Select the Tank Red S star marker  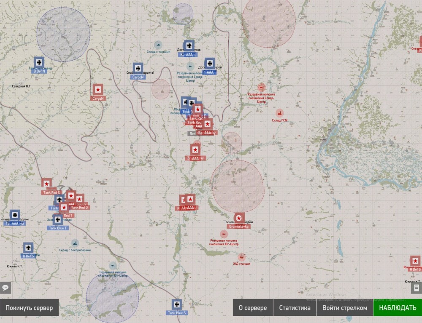[x=46, y=184]
